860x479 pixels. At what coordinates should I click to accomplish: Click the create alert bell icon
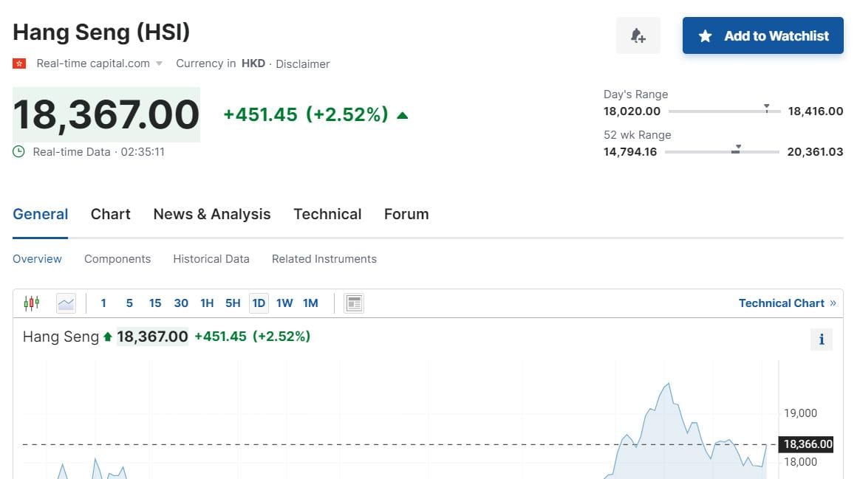click(638, 35)
